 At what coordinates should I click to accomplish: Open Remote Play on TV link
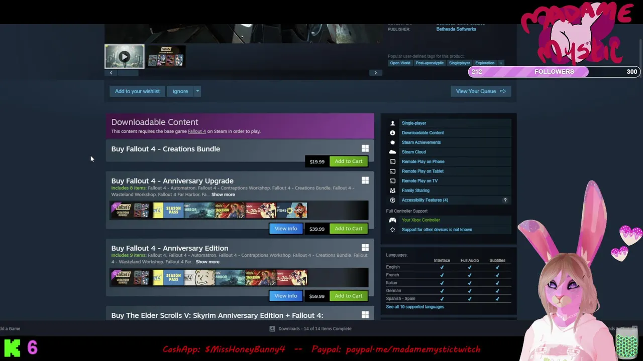pos(419,180)
